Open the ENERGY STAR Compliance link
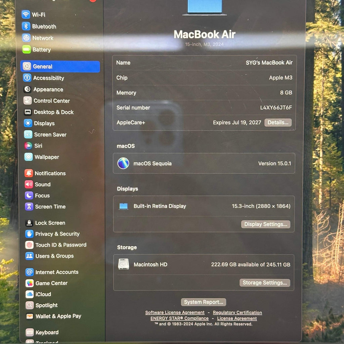Image resolution: width=344 pixels, height=344 pixels. coord(179,318)
